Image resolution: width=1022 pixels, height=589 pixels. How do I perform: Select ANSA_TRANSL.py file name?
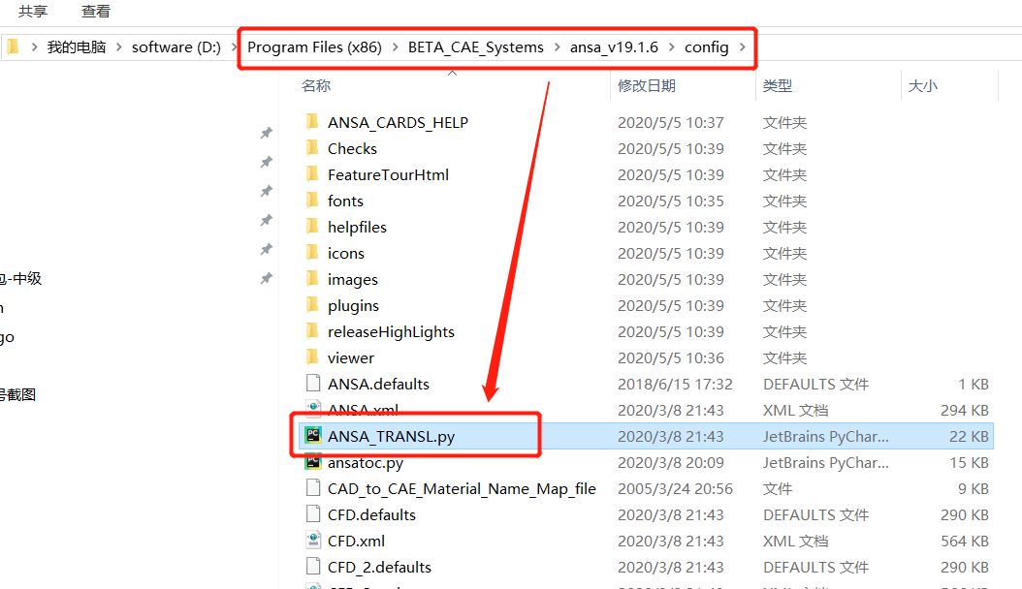tap(391, 437)
